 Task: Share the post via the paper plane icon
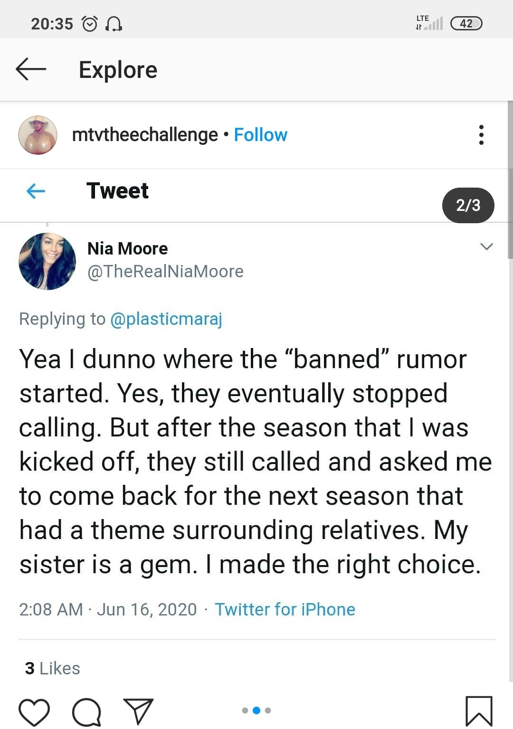pyautogui.click(x=138, y=711)
